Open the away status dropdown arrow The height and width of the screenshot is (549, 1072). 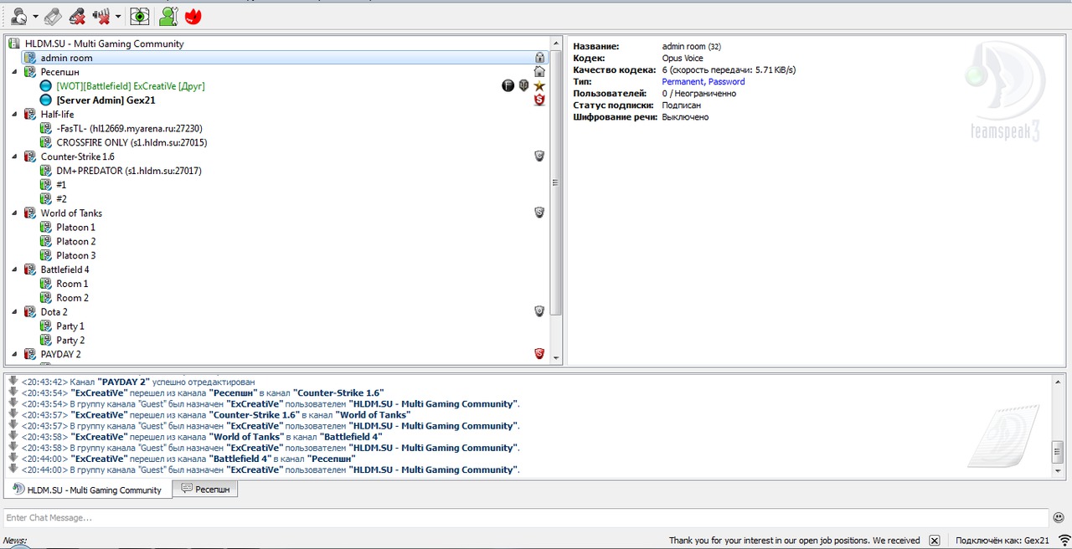pyautogui.click(x=35, y=17)
